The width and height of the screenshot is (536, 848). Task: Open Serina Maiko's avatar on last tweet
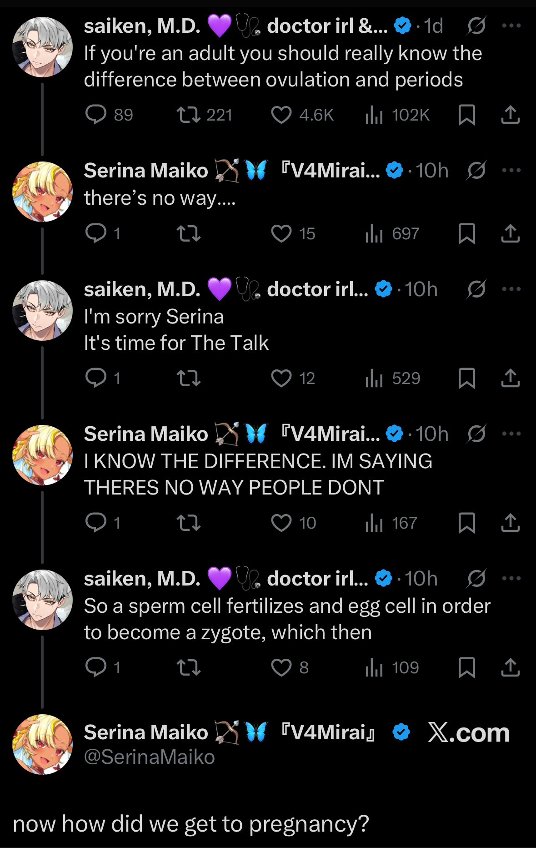coord(42,744)
